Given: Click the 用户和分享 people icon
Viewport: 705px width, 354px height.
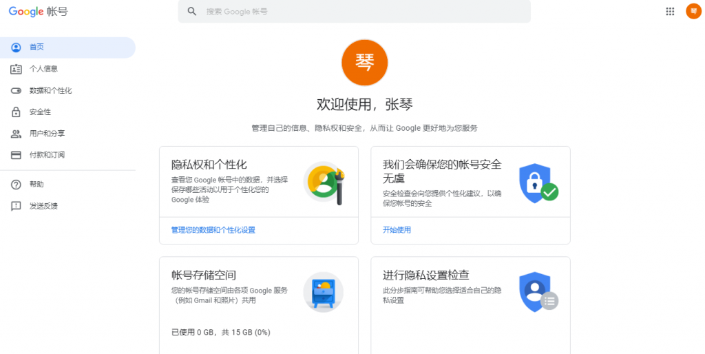Looking at the screenshot, I should 17,134.
